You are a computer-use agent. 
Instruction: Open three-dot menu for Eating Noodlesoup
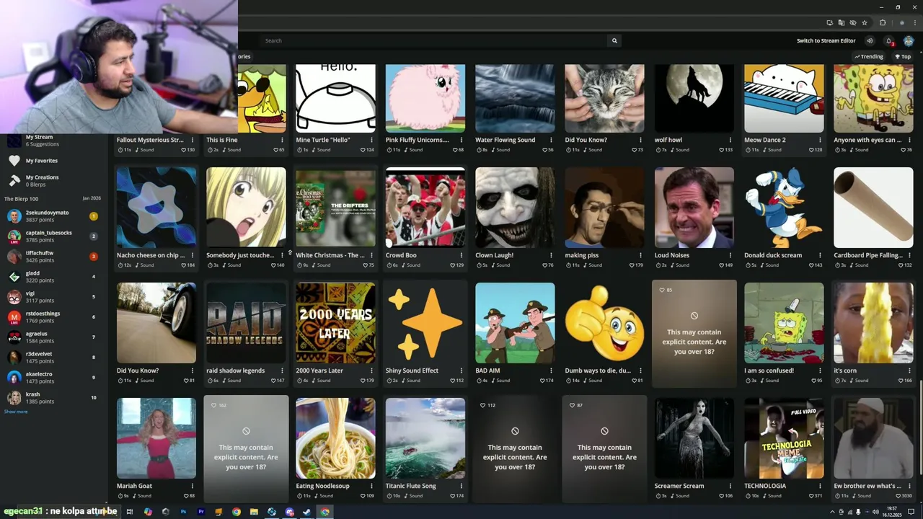(371, 486)
